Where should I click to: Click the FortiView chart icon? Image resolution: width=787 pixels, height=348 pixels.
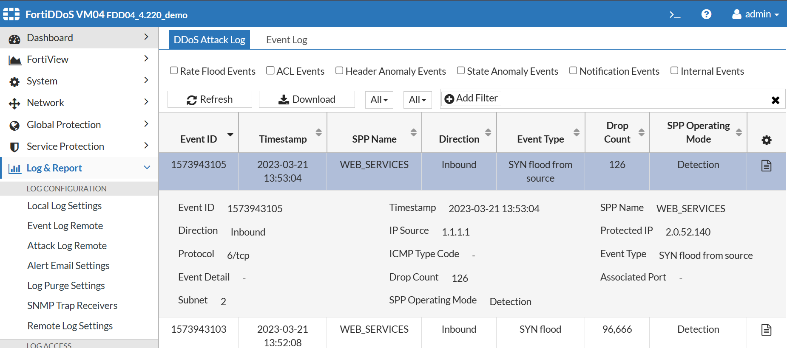(15, 60)
